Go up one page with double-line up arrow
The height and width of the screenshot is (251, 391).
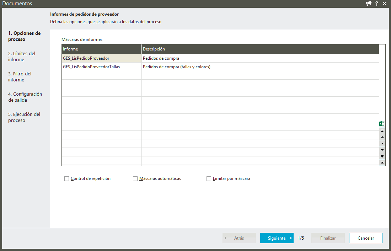pos(382,137)
